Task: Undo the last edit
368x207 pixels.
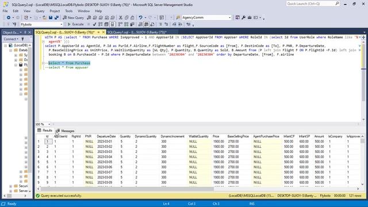Action: (140, 18)
